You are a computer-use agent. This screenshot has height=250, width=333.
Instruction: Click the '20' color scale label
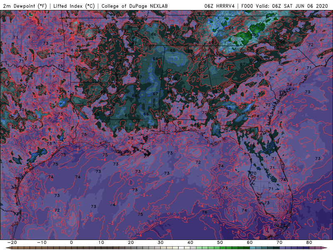tap(131, 242)
